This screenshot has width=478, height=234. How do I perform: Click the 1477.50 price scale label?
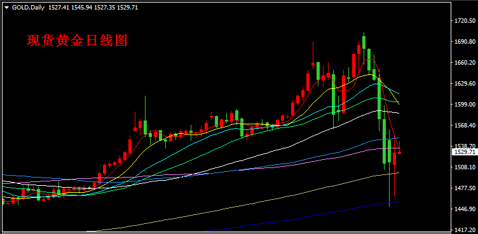point(465,188)
